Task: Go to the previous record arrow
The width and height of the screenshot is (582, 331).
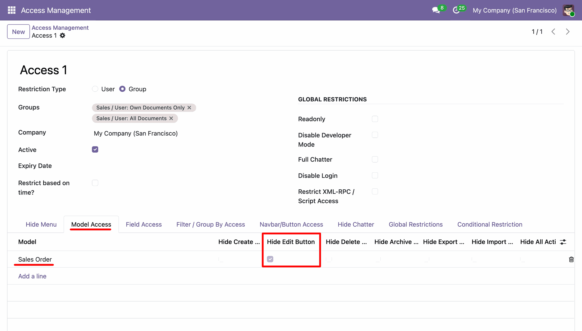Action: [553, 32]
